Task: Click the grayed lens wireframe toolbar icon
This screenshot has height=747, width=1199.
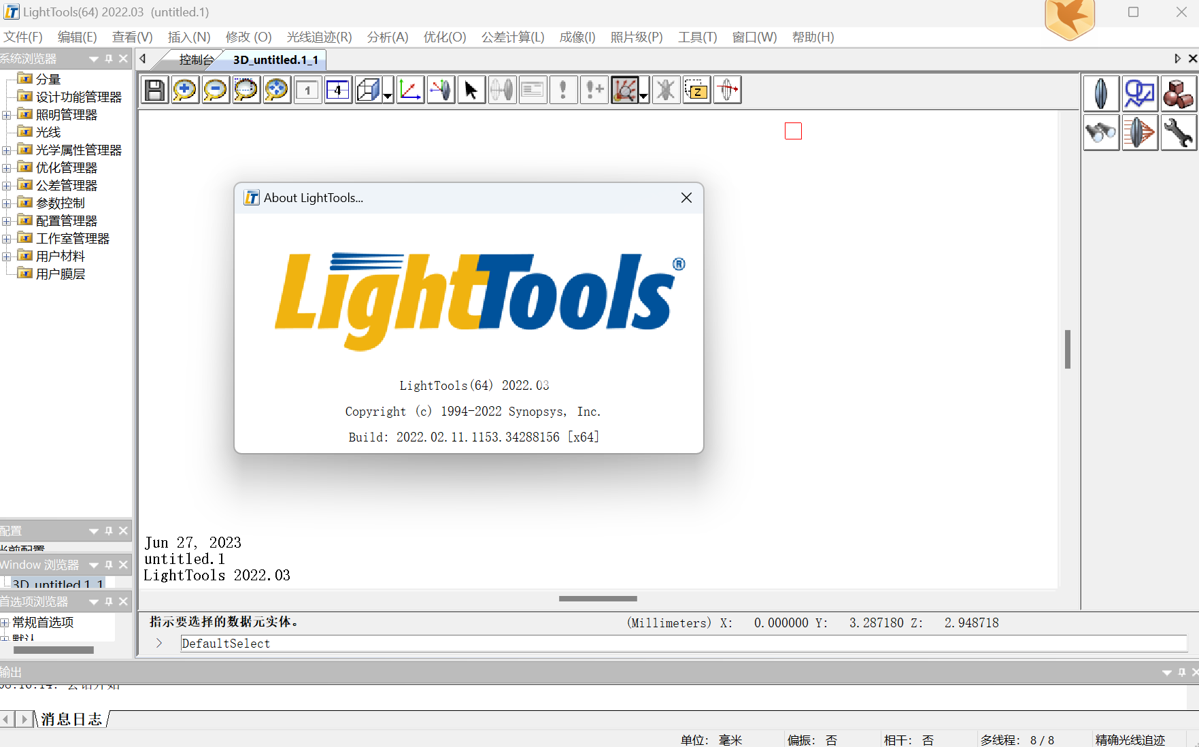Action: [x=502, y=90]
